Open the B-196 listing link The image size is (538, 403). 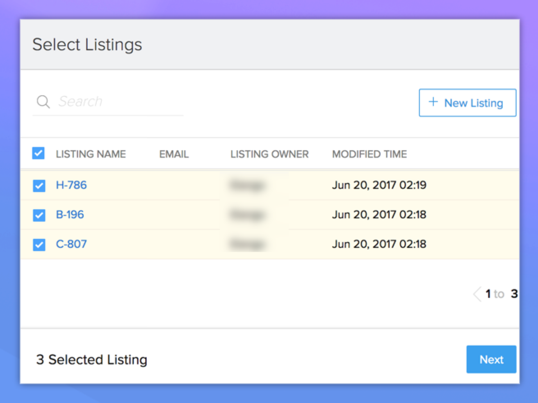[70, 215]
